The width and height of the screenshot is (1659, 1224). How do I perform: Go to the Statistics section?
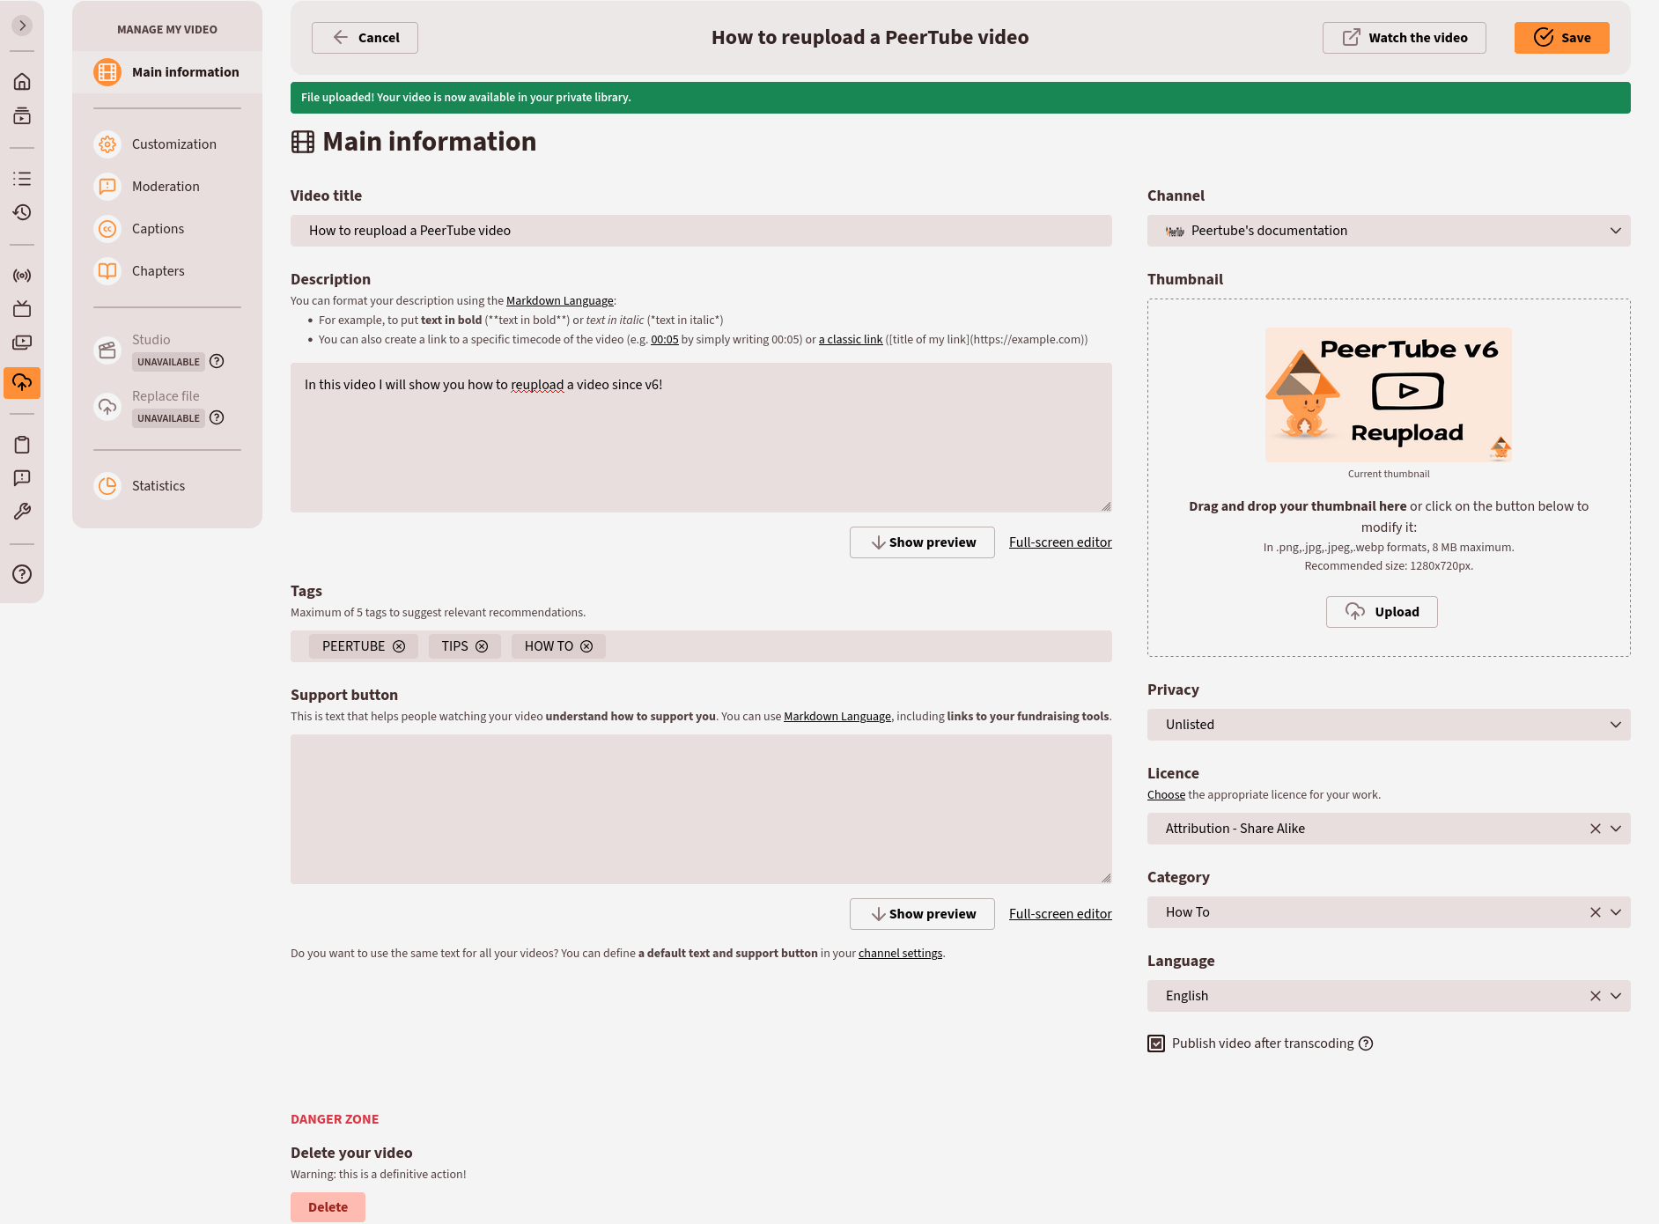(167, 486)
